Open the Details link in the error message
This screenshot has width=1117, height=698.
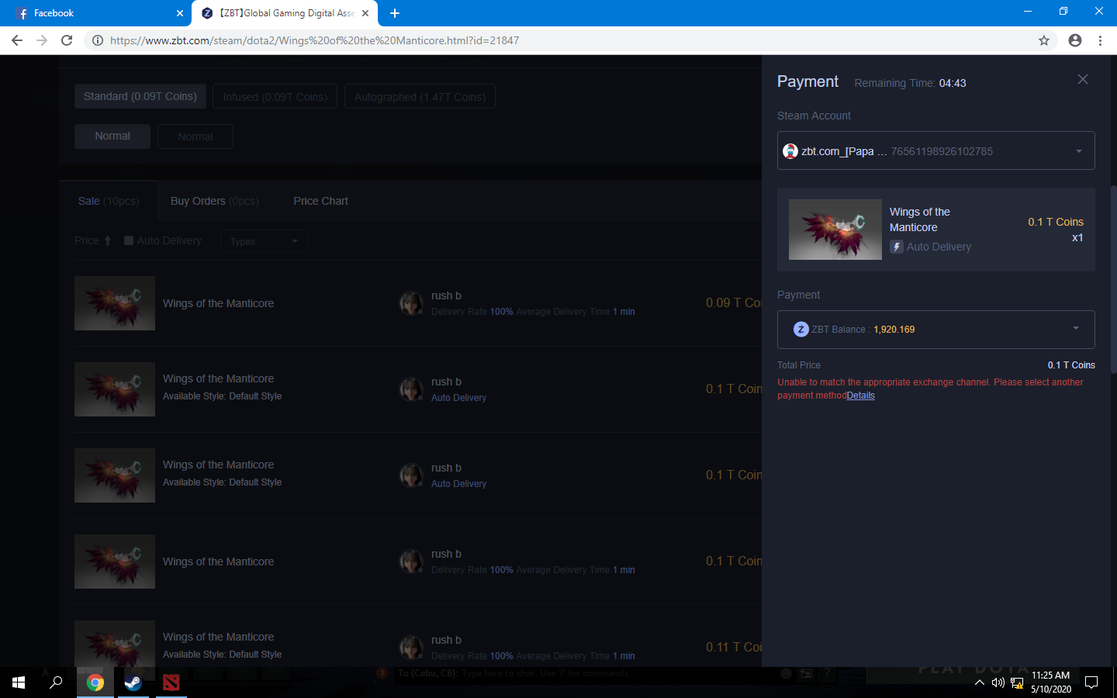[860, 396]
